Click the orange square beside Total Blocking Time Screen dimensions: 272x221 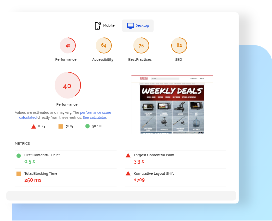pos(19,174)
